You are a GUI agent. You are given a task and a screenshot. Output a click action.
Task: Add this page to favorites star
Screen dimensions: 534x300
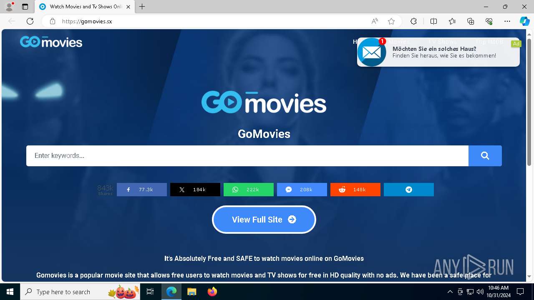click(391, 21)
